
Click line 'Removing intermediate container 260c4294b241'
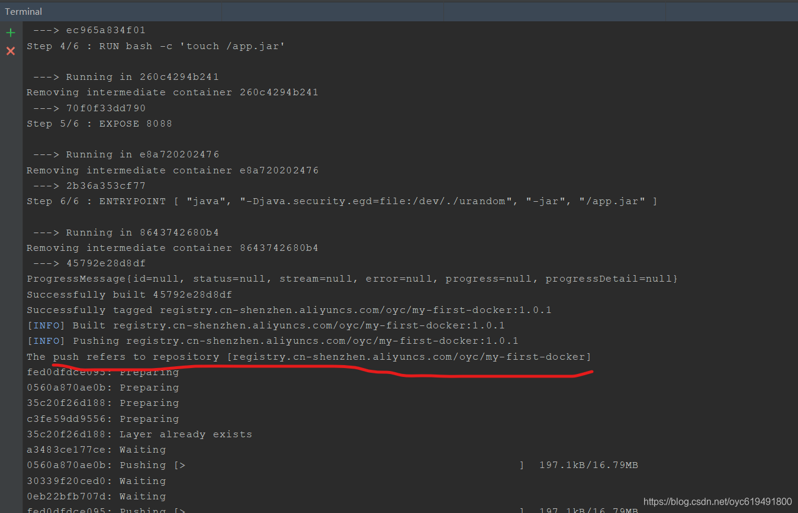(172, 92)
